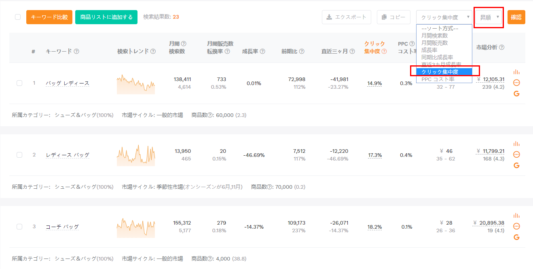Click the more options circle icon for コーチ バッグ
The width and height of the screenshot is (533, 269).
516,226
